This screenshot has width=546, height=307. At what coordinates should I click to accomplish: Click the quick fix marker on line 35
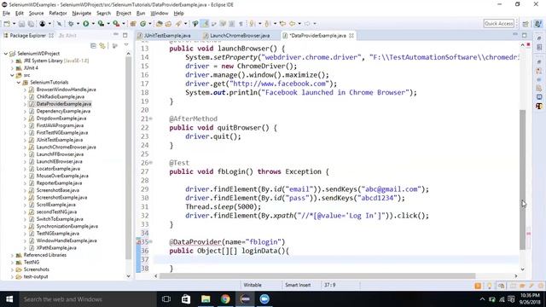pos(138,241)
